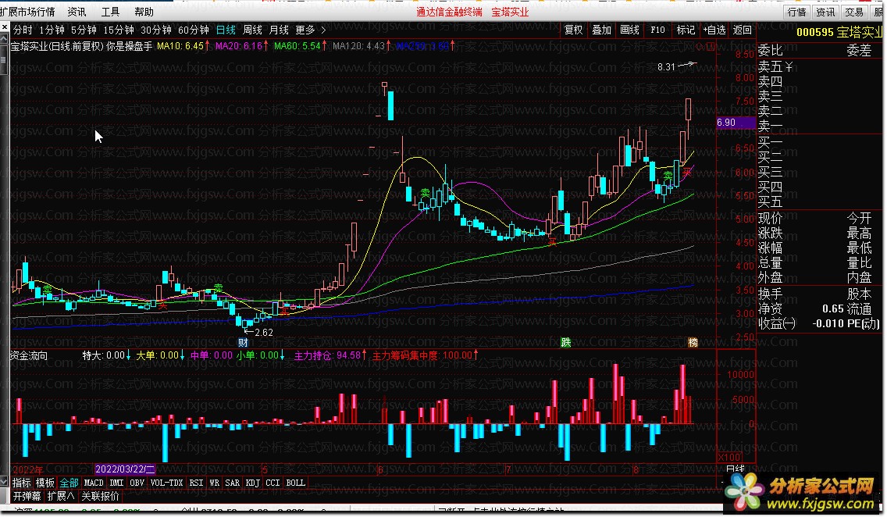Open F10 company info
887x517 pixels.
tap(657, 30)
